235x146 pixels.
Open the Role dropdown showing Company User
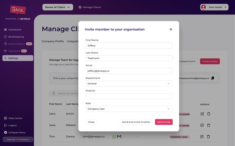point(129,109)
